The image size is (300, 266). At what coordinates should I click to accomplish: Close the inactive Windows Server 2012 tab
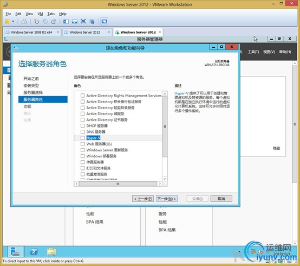tap(109, 32)
